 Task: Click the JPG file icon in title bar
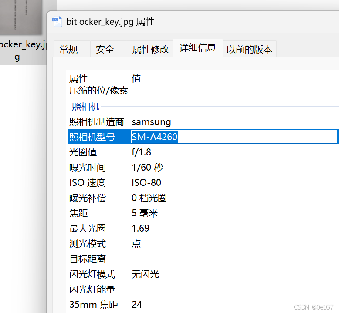pos(57,22)
